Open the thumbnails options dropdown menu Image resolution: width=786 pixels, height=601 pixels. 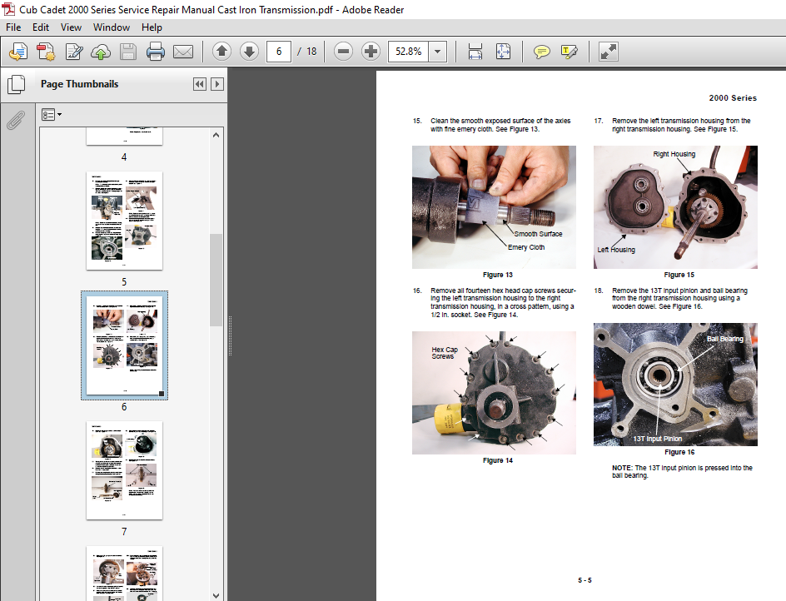click(x=52, y=115)
